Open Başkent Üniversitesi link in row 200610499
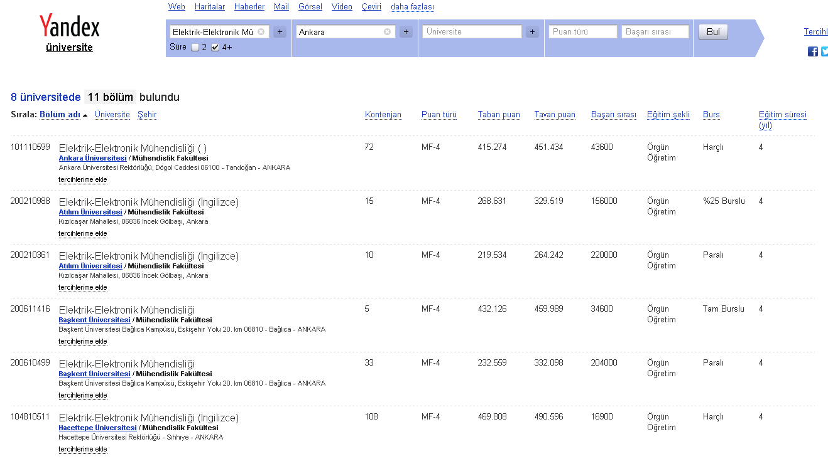Viewport: 828px width, 459px height. [x=94, y=374]
